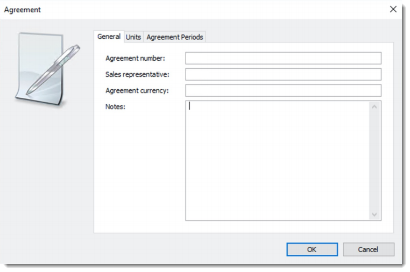Click the Agreement number input field

point(283,58)
